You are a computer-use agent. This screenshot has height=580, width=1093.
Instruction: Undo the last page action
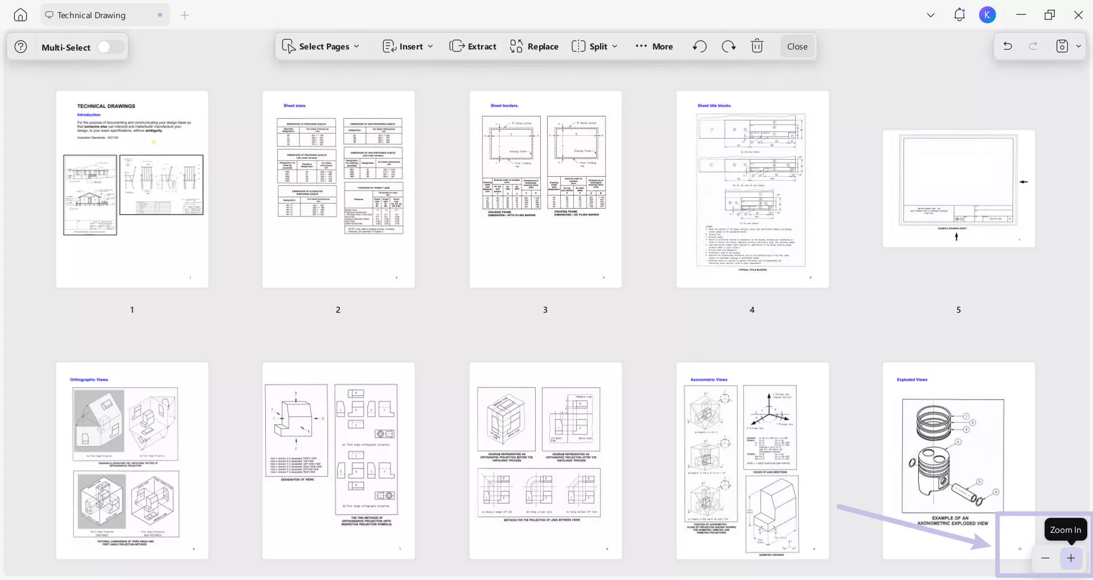[x=1008, y=46]
